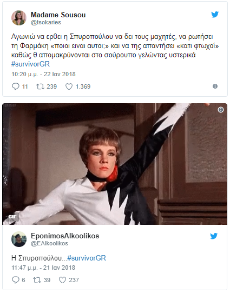
Task: Like the tweet with 1.369 likes
Action: coord(69,86)
